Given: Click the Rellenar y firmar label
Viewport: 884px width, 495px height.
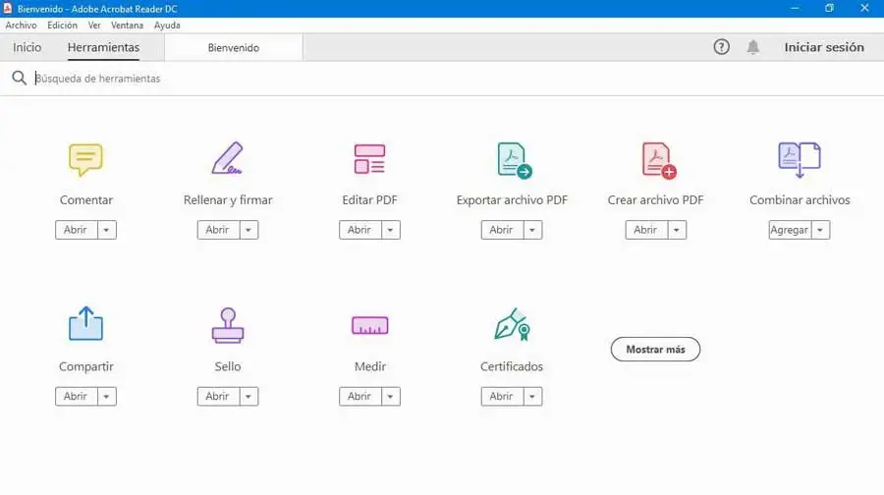Looking at the screenshot, I should click(x=228, y=200).
